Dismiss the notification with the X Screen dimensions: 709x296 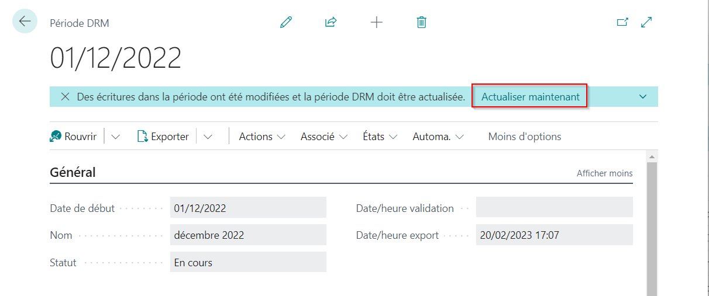[x=66, y=97]
